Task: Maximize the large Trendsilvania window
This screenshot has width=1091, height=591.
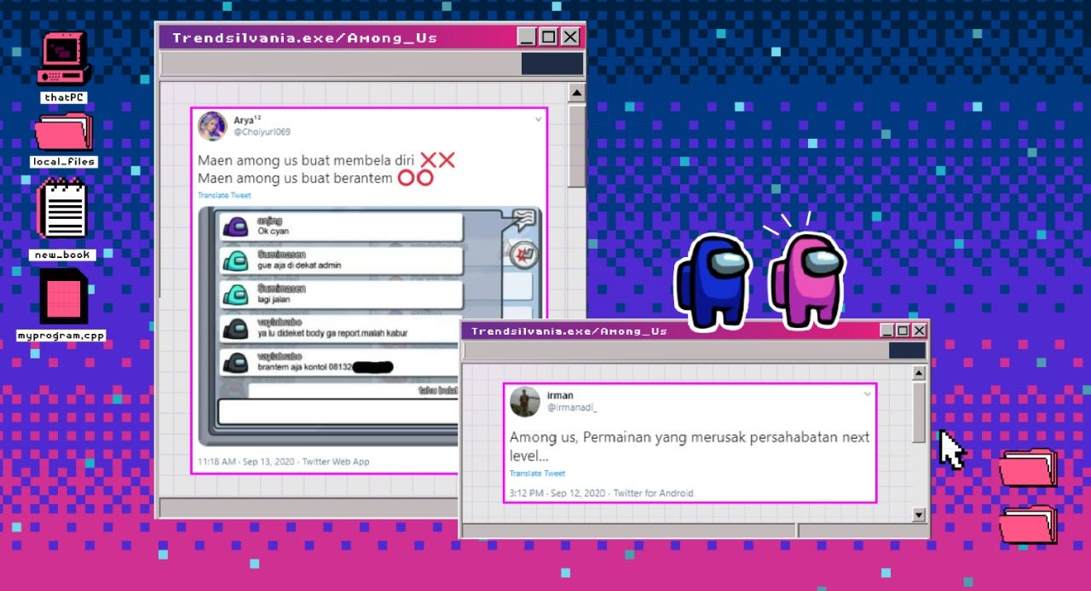Action: pyautogui.click(x=548, y=37)
